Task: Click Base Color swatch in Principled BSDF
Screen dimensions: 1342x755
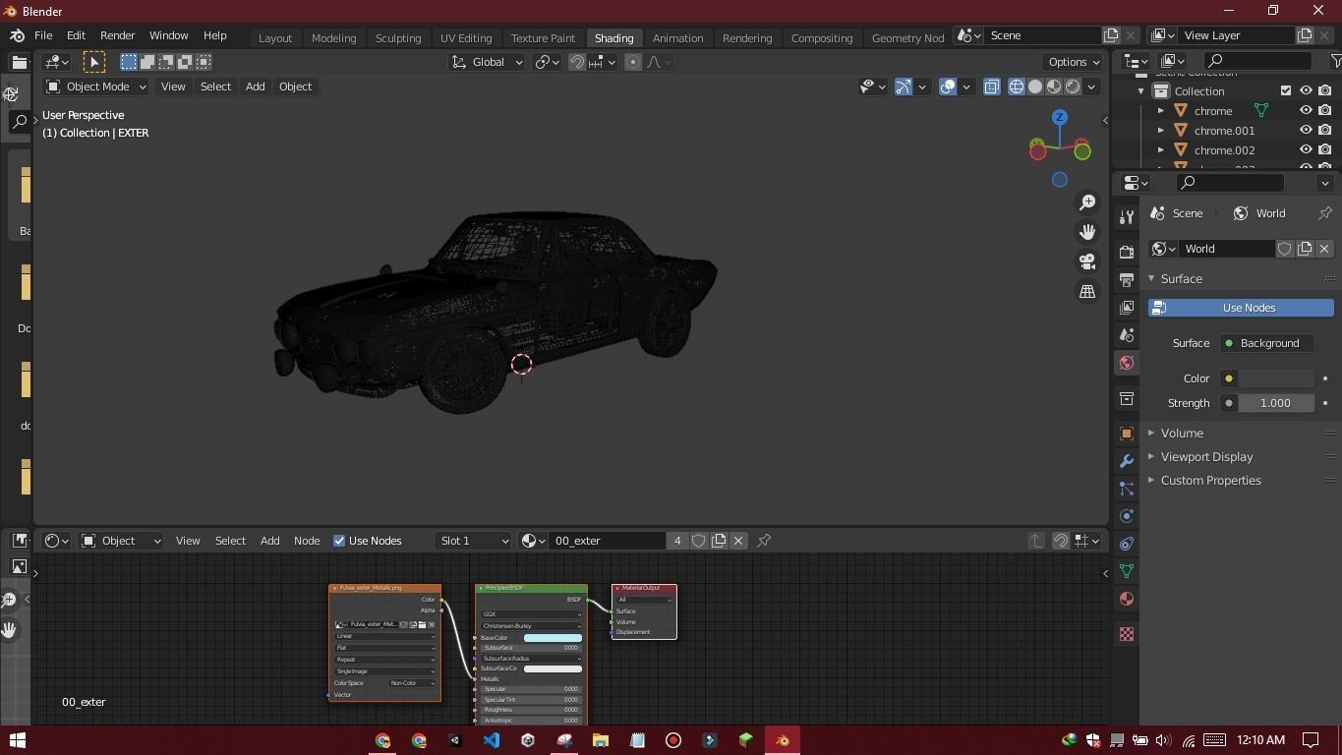Action: pos(553,638)
